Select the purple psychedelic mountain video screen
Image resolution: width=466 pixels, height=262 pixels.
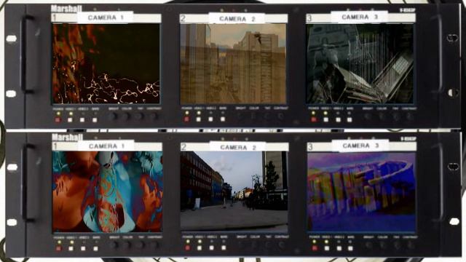pos(361,191)
